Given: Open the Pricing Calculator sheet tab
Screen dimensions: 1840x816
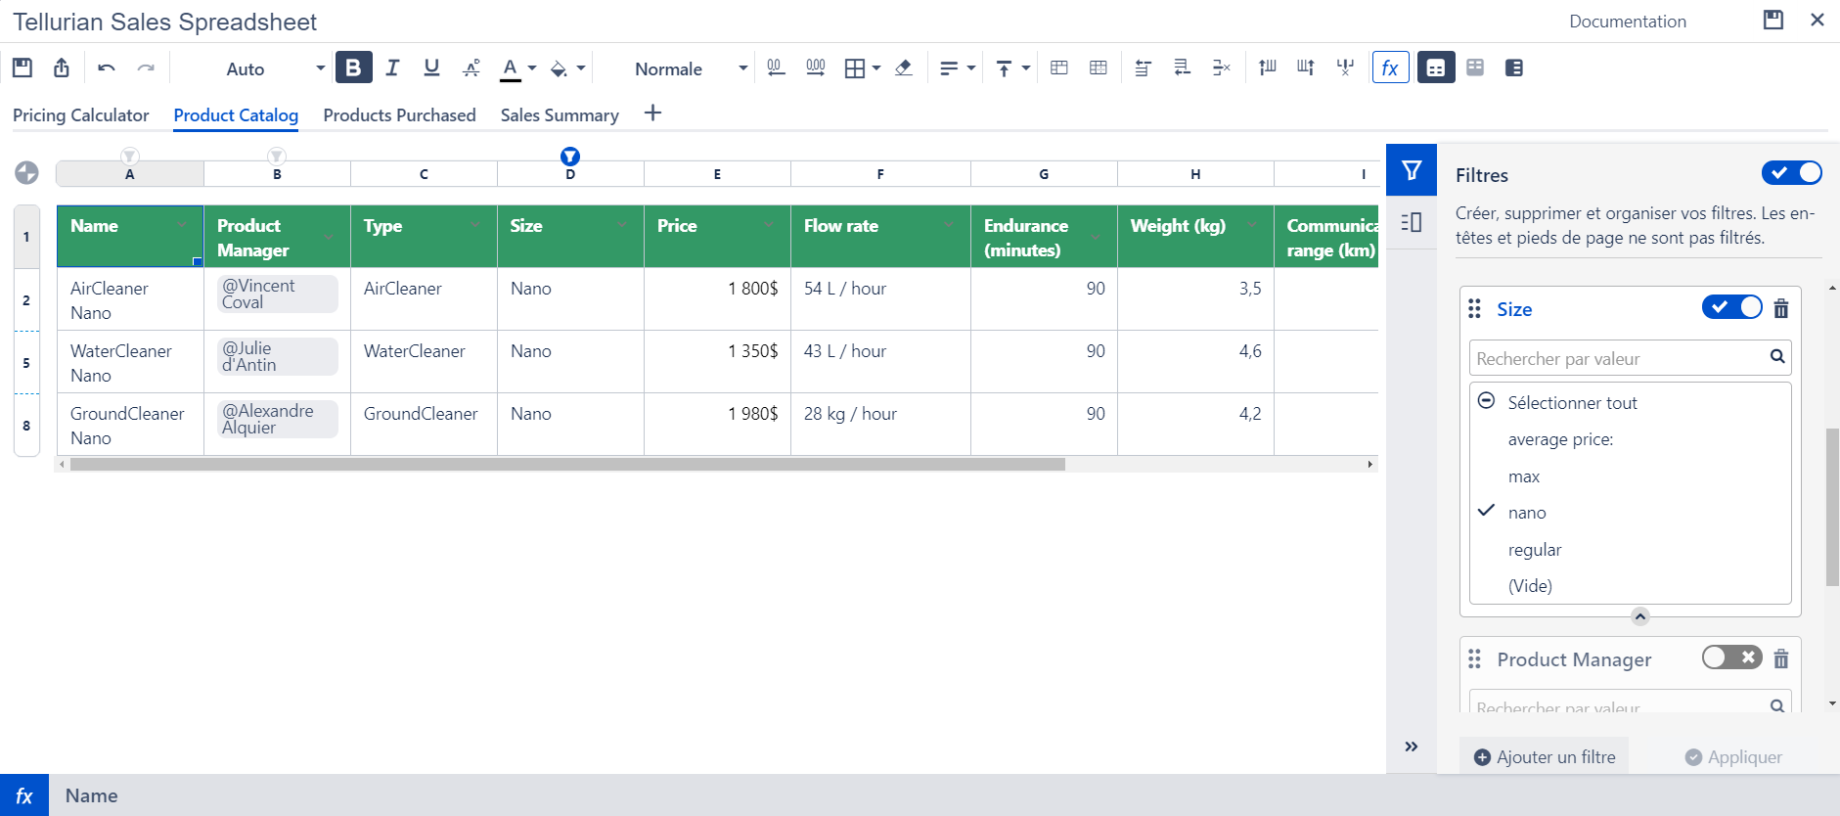Looking at the screenshot, I should point(81,115).
